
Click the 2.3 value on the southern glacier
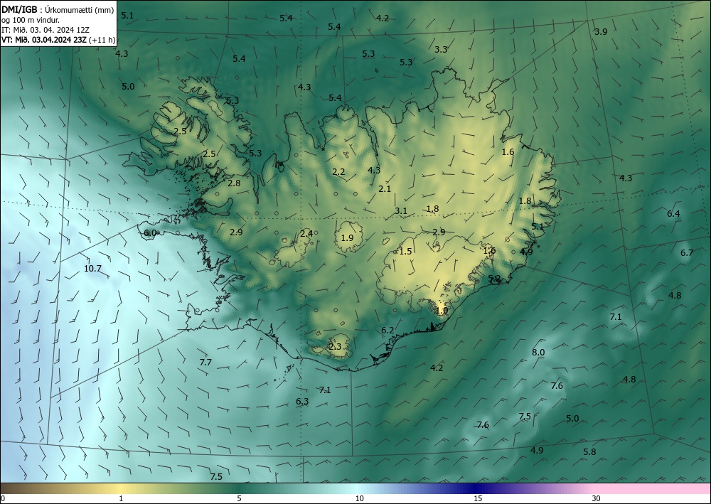335,347
